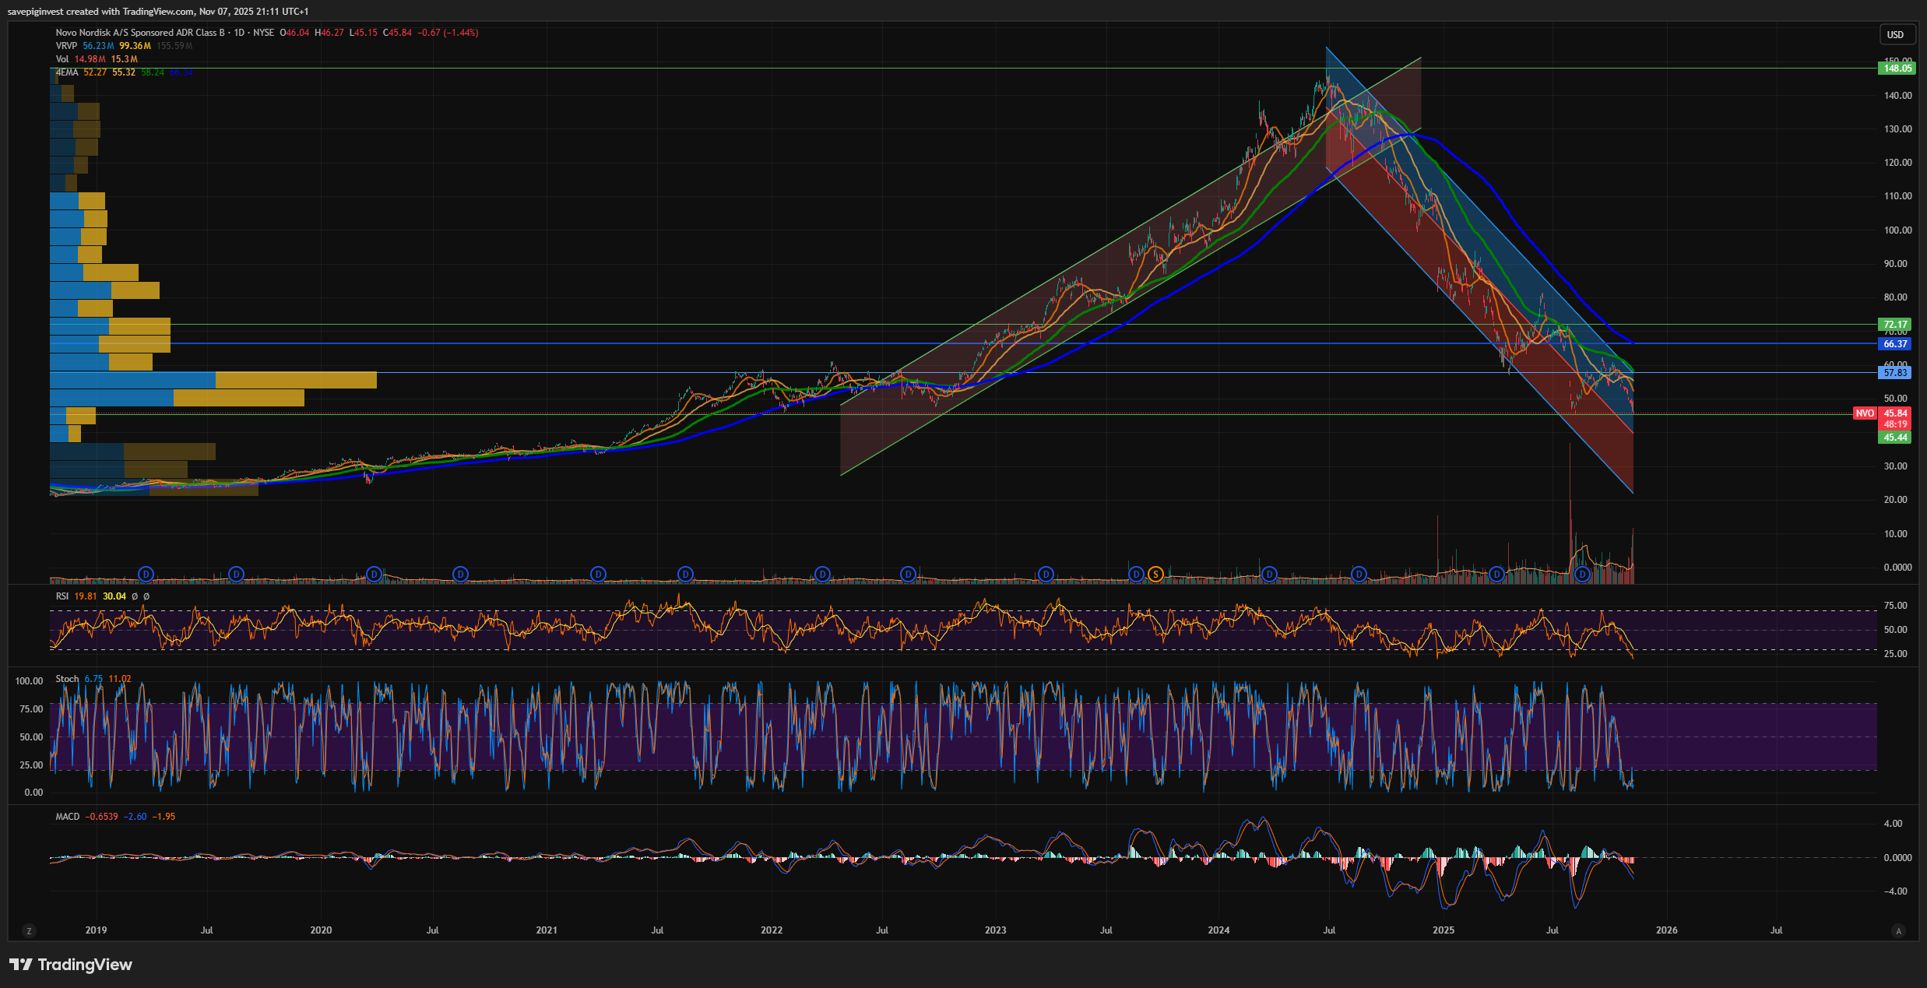Click the 2024 label on time axis
The image size is (1927, 988).
click(x=1218, y=930)
